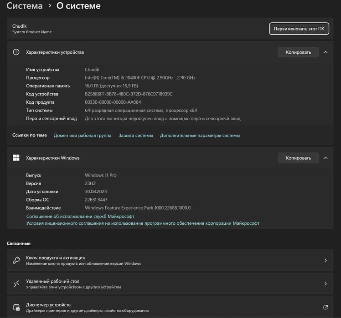The width and height of the screenshot is (341, 318).
Task: Click the install date 30.08.2023
Action: coord(96,192)
